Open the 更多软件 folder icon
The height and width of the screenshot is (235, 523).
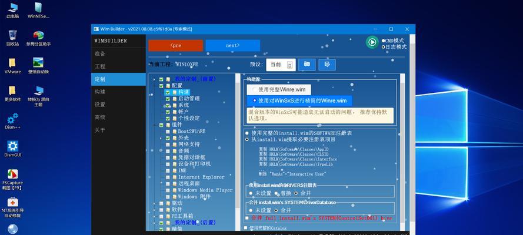pyautogui.click(x=12, y=93)
